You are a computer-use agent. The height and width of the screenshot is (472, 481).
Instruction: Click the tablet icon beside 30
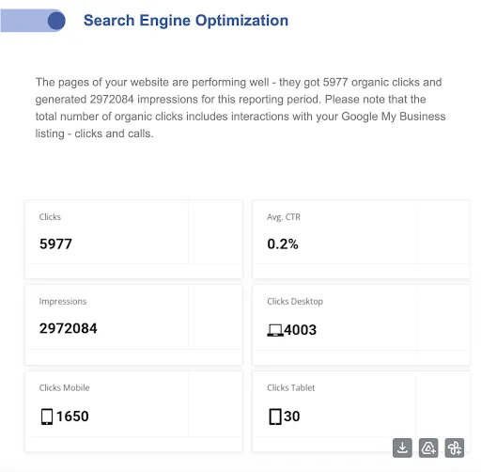(275, 417)
